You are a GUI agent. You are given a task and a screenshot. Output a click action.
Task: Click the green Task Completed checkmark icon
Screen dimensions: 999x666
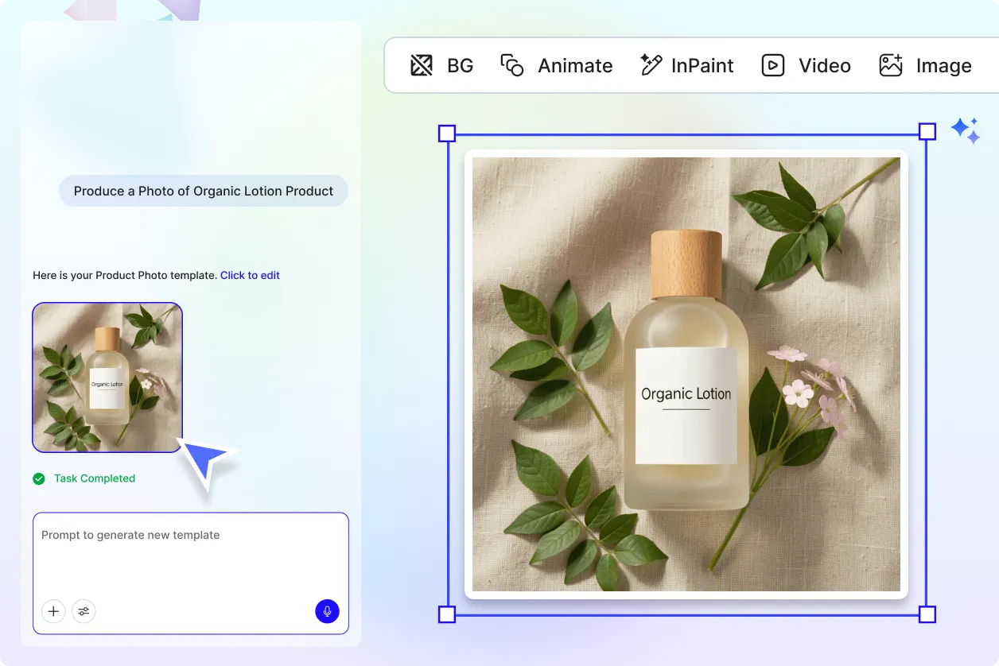[39, 478]
